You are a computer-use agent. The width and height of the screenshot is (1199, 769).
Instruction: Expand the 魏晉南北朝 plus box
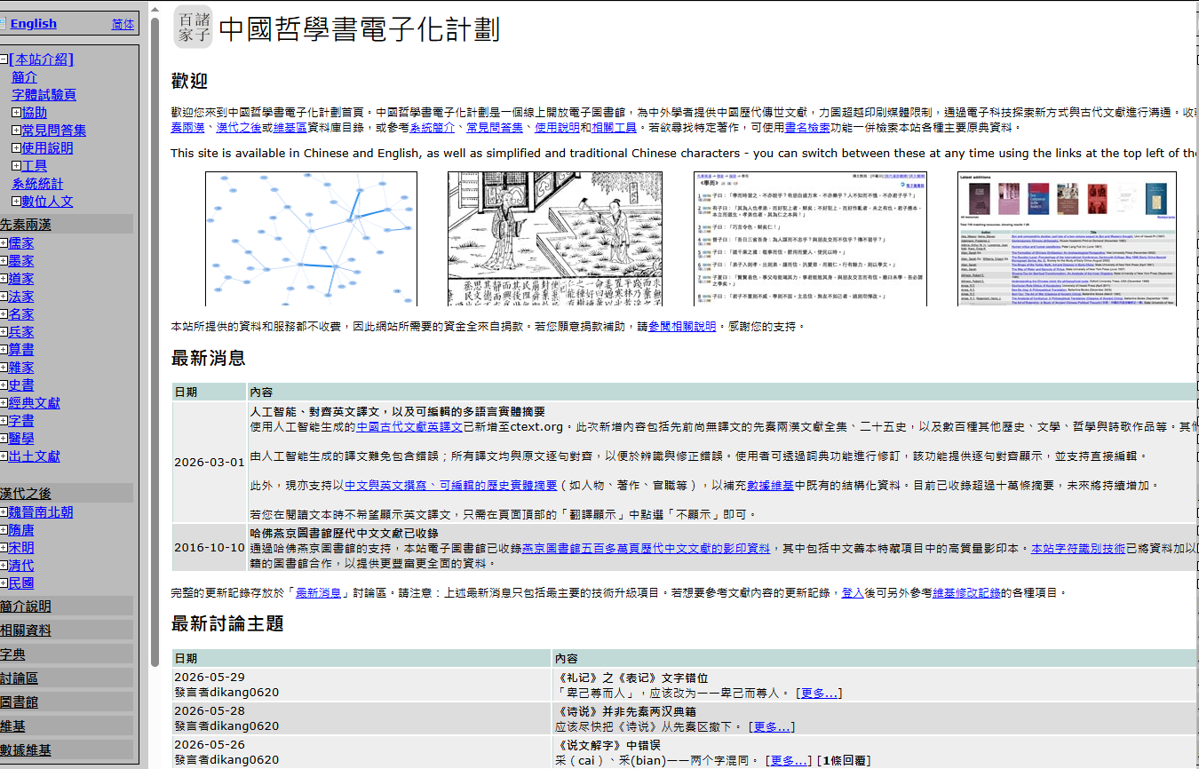click(4, 512)
